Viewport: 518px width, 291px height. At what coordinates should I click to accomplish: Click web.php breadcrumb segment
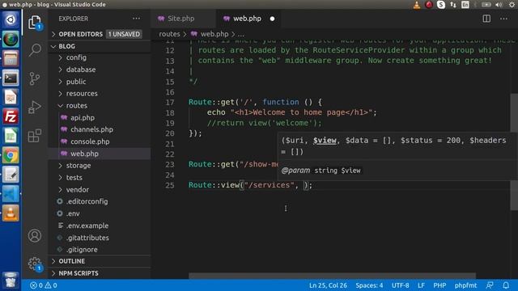click(x=214, y=34)
